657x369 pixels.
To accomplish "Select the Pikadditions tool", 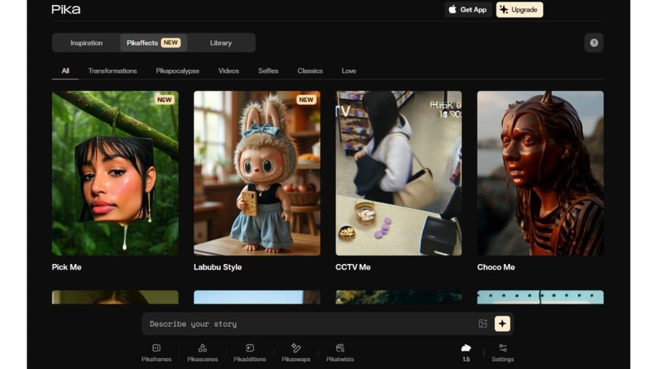I will (x=250, y=352).
